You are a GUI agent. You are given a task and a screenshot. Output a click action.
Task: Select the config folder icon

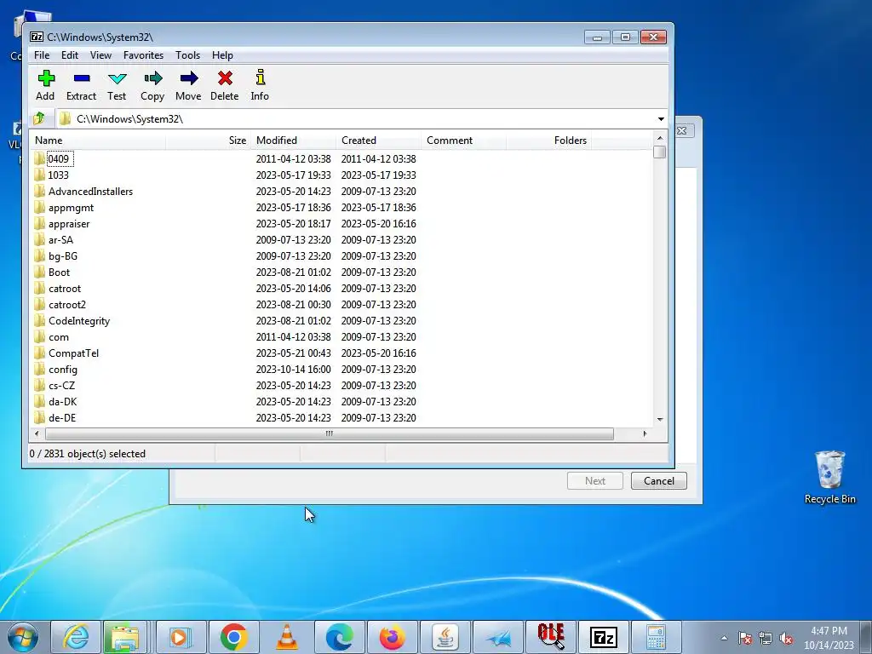click(x=39, y=369)
